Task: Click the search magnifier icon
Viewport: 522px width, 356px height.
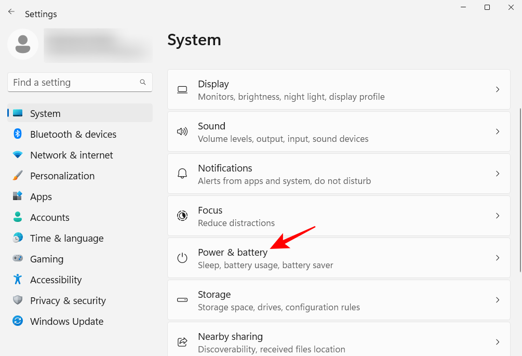Action: tap(143, 82)
